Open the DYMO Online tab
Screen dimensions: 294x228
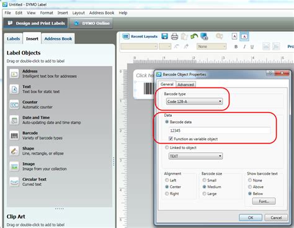(x=92, y=23)
